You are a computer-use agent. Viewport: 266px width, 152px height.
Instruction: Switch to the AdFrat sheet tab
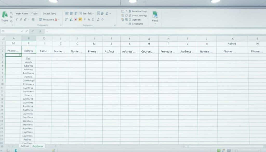(x=25, y=146)
